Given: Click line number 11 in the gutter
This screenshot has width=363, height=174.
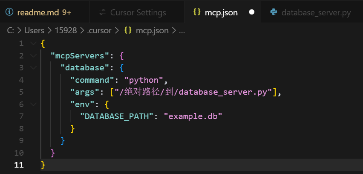Looking at the screenshot, I should 19,165.
